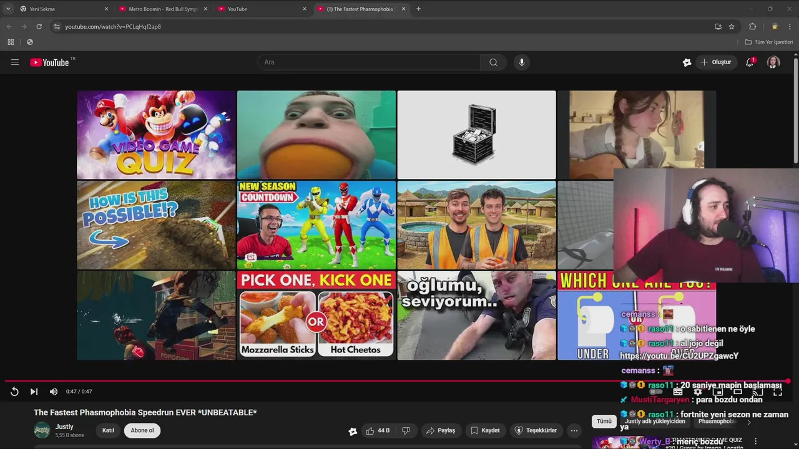Mute the video volume
Screen dimensions: 799x449
(54, 392)
